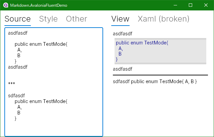Click 'sdfasdf' line in the source editor
Screen dimensions: 214x137
coord(16,96)
